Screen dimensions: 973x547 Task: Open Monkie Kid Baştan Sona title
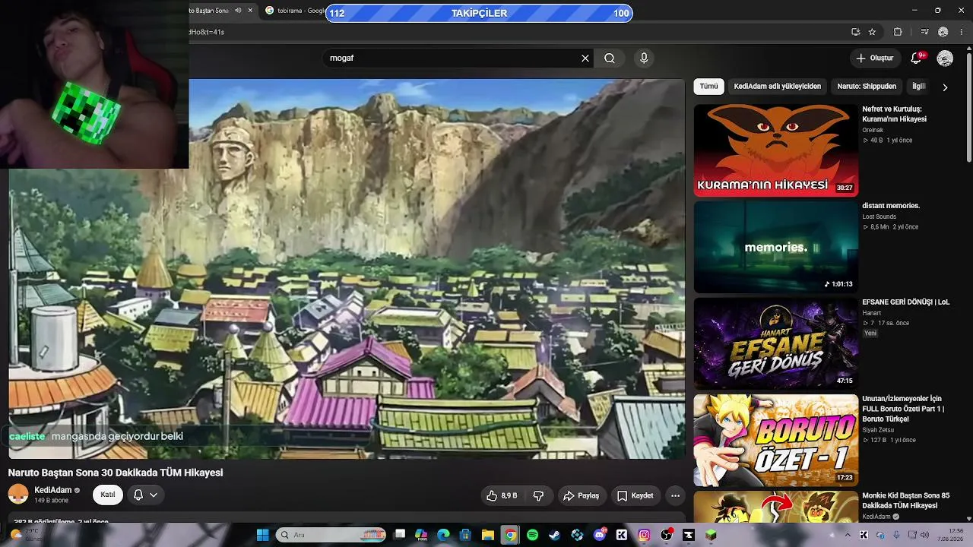(905, 501)
